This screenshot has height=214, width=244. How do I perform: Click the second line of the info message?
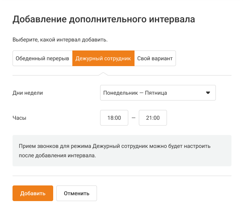(x=57, y=155)
